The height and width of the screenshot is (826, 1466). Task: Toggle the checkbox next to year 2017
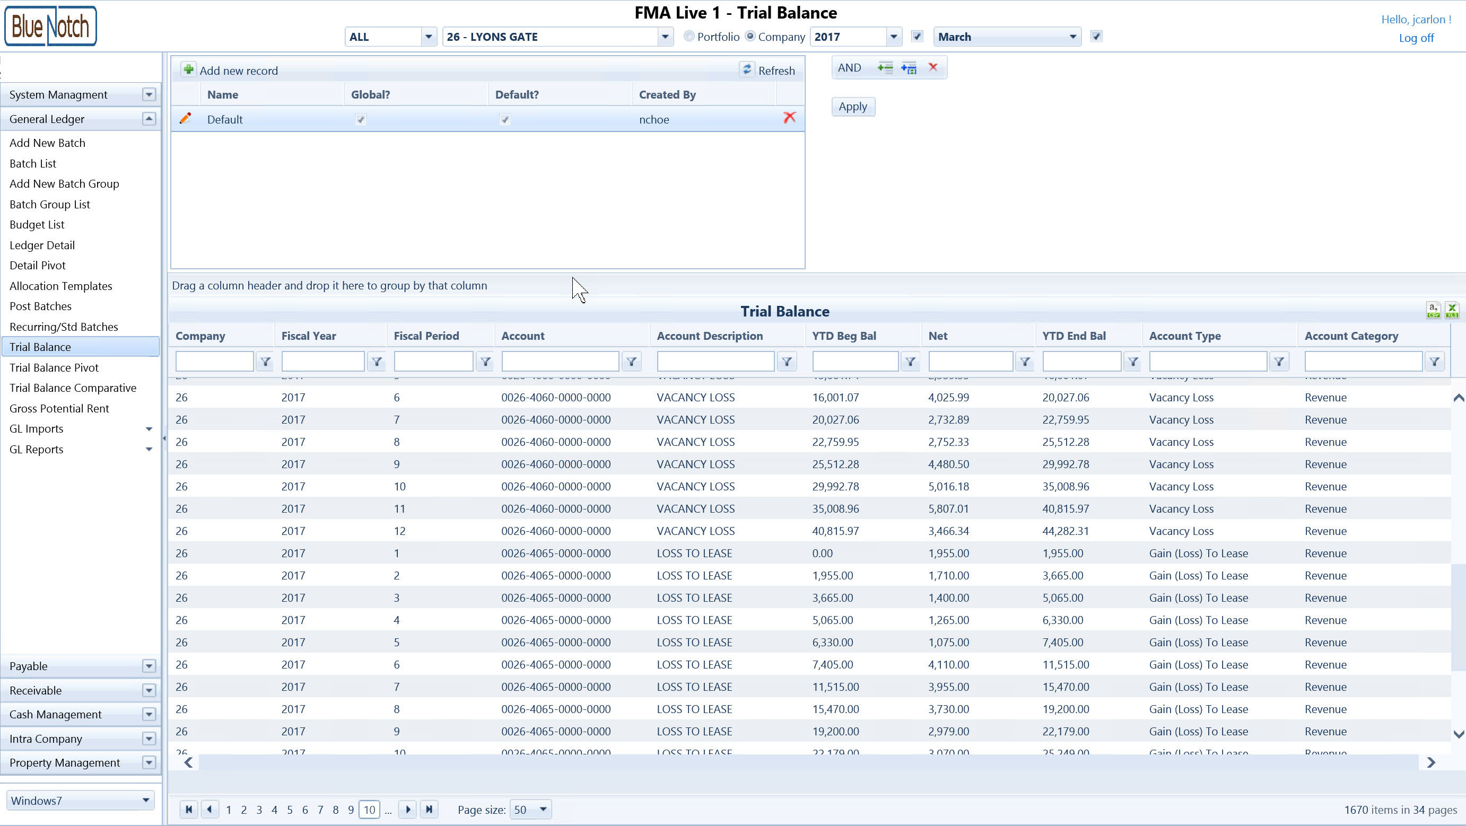coord(917,37)
